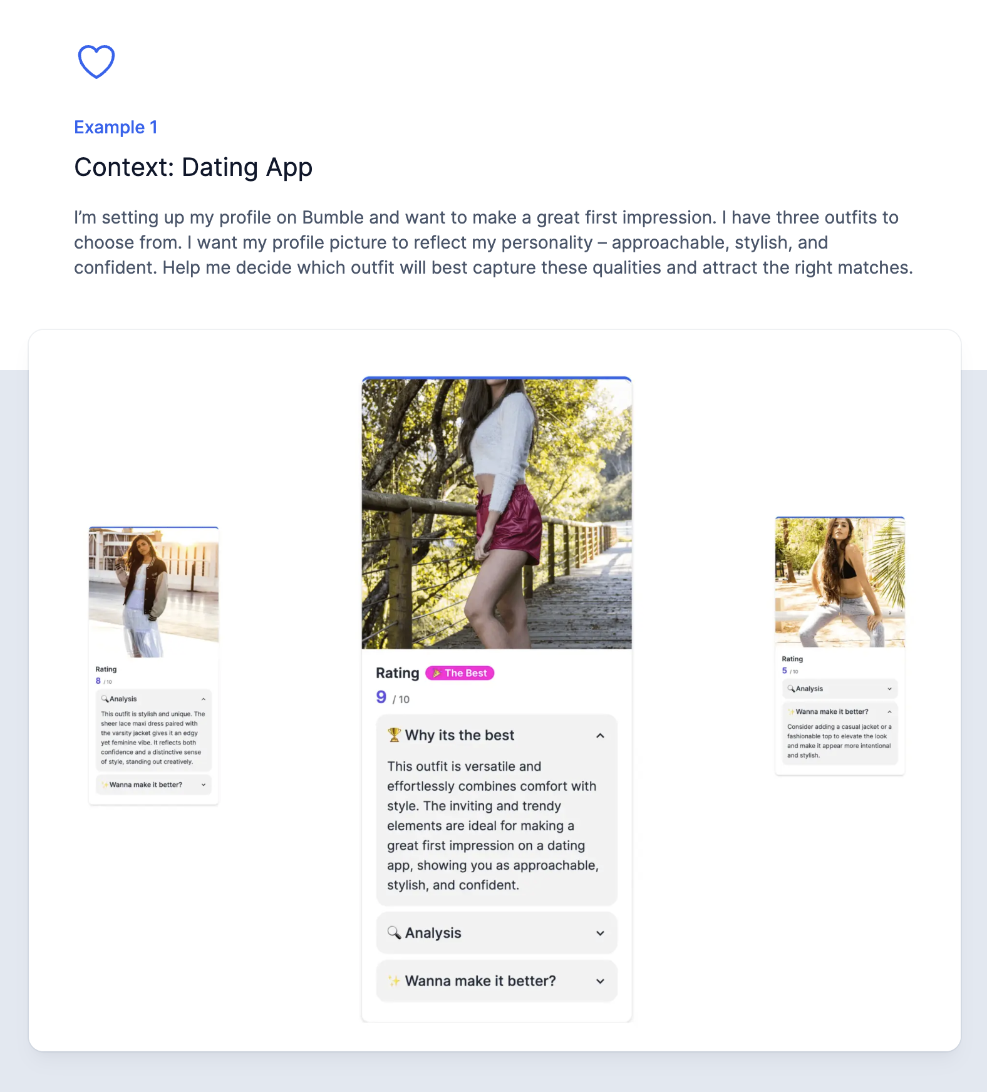The image size is (987, 1092).
Task: Click the magnifier icon in left card Analysis
Action: 105,699
